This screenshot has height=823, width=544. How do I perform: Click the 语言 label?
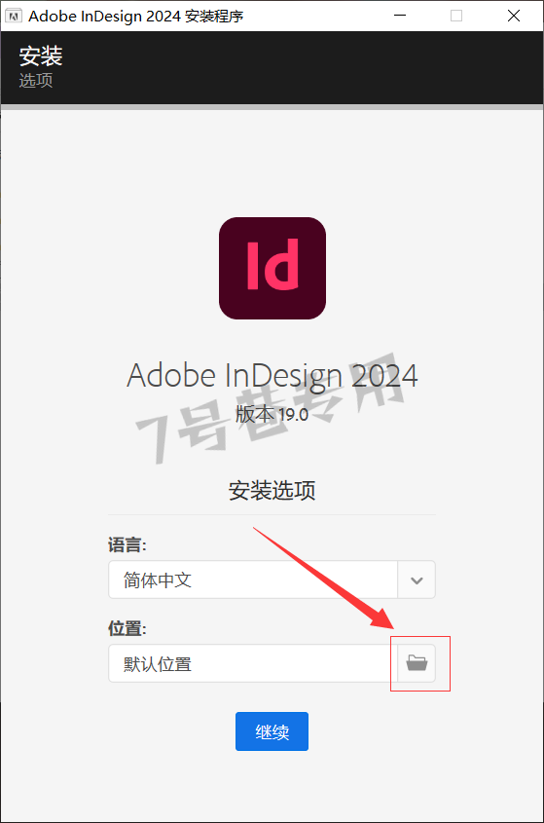(127, 544)
